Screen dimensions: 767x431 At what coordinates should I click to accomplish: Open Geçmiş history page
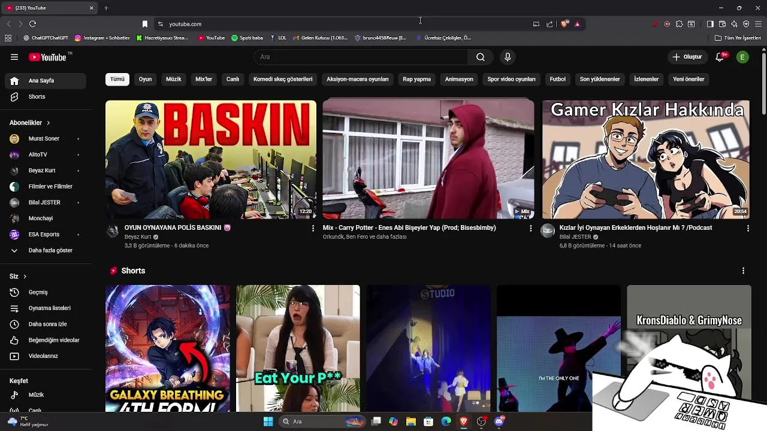point(46,292)
